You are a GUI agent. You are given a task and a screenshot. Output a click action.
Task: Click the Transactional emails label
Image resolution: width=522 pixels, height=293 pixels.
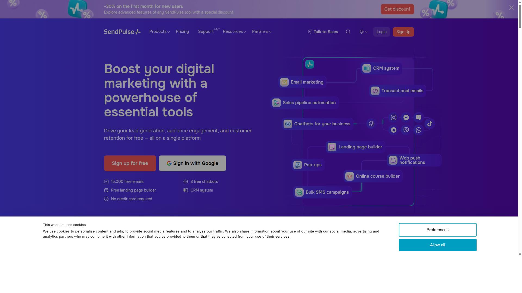point(402,91)
